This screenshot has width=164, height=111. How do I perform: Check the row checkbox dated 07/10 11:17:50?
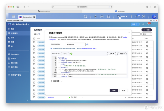coord(34,46)
